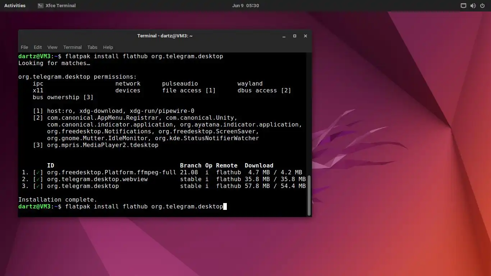This screenshot has width=491, height=276.
Task: Click the Xfce Terminal app indicator
Action: click(x=57, y=5)
